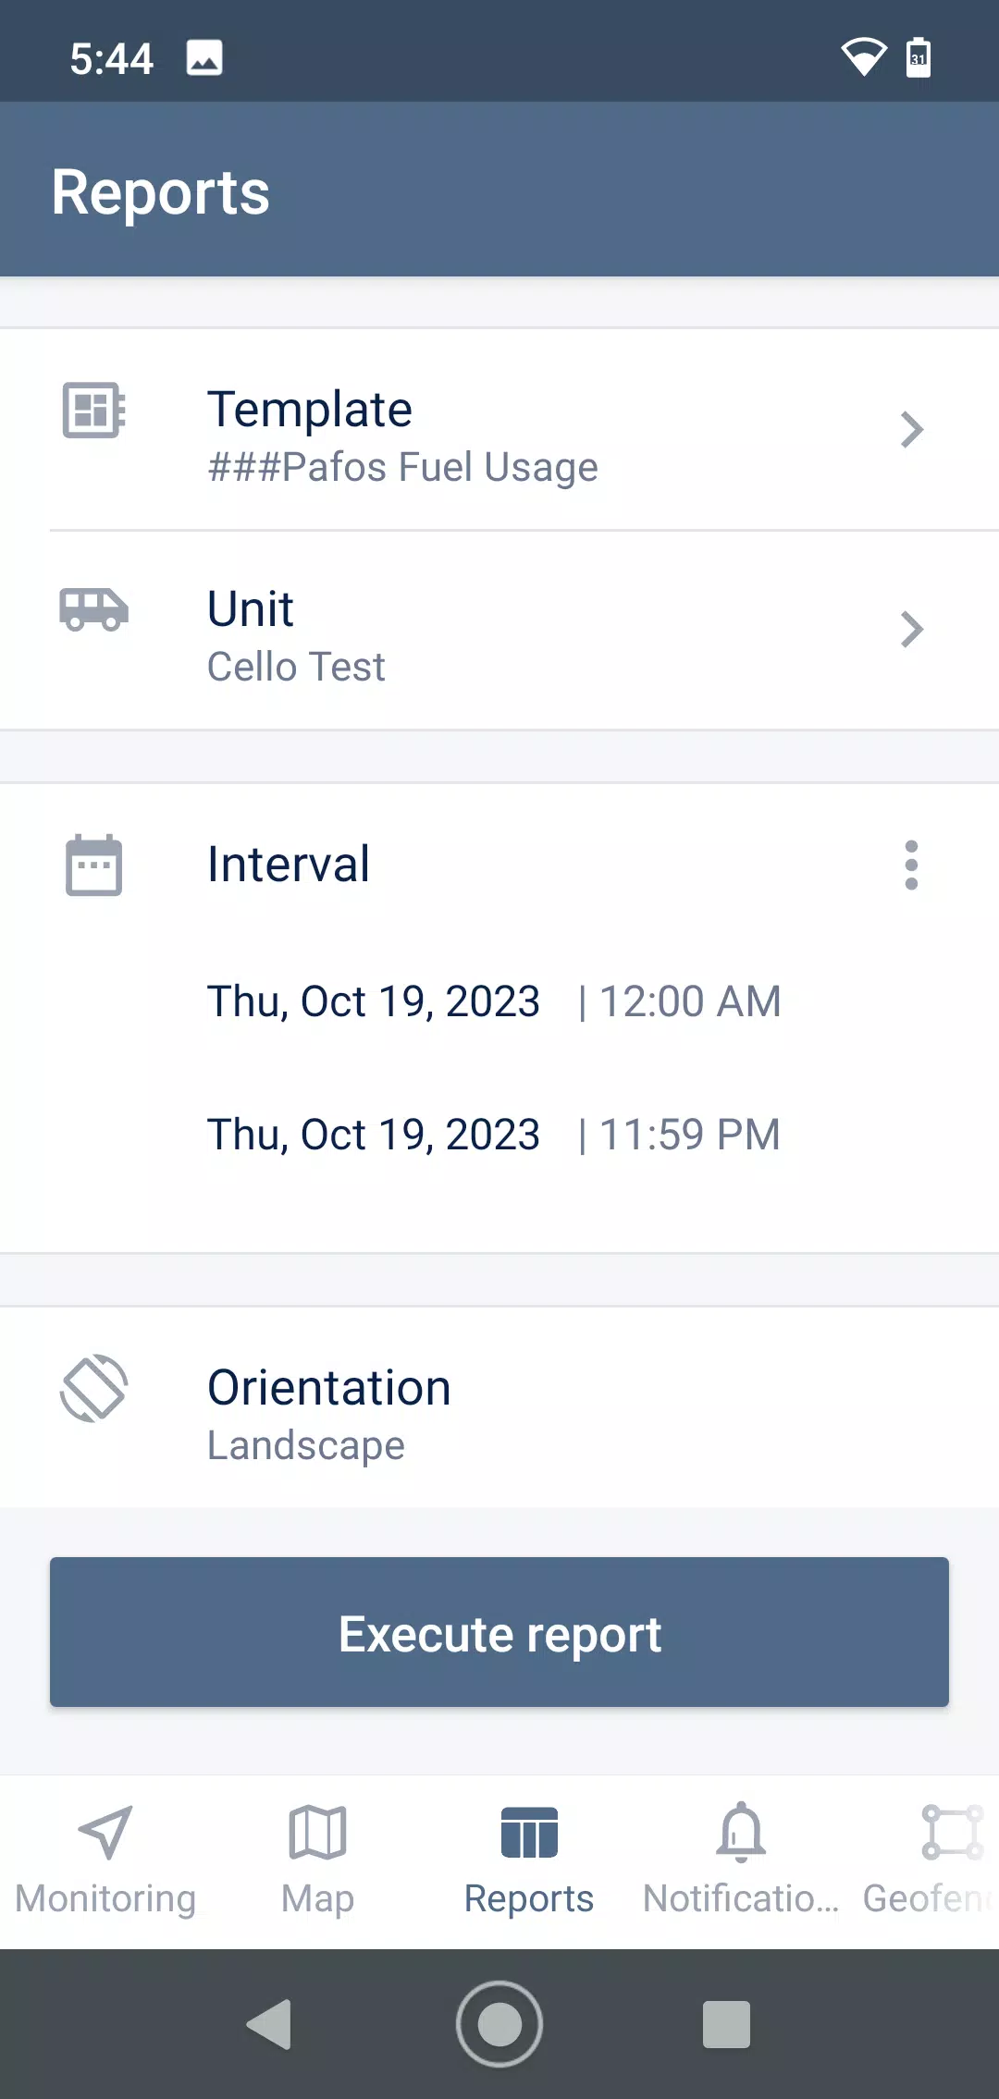
Task: Tap the Template grid icon
Action: point(93,410)
